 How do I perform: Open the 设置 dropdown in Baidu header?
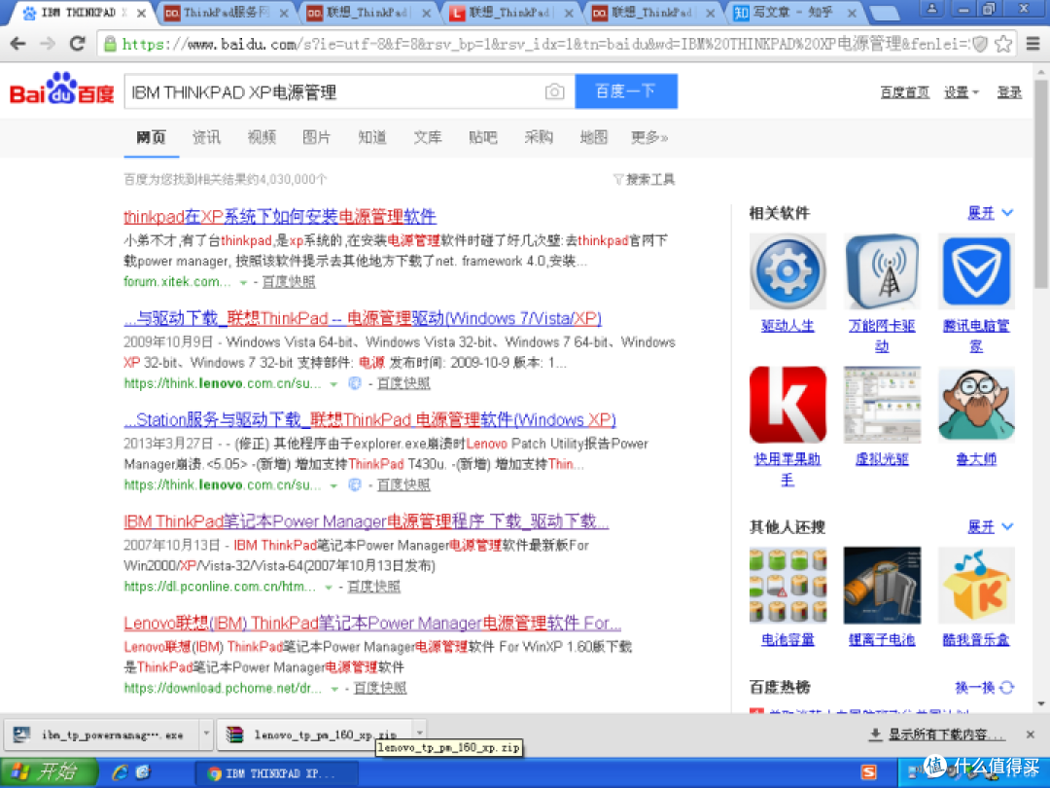961,92
